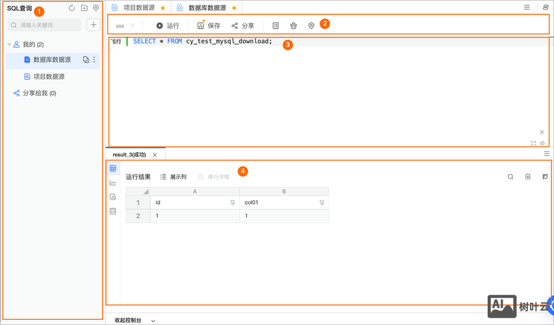The width and height of the screenshot is (554, 325).
Task: Click the id header cell
Action: coord(195,203)
